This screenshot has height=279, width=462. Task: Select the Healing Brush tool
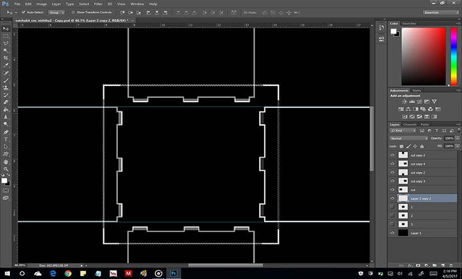pos(6,73)
